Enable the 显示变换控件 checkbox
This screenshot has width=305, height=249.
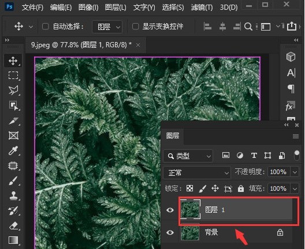click(x=135, y=26)
